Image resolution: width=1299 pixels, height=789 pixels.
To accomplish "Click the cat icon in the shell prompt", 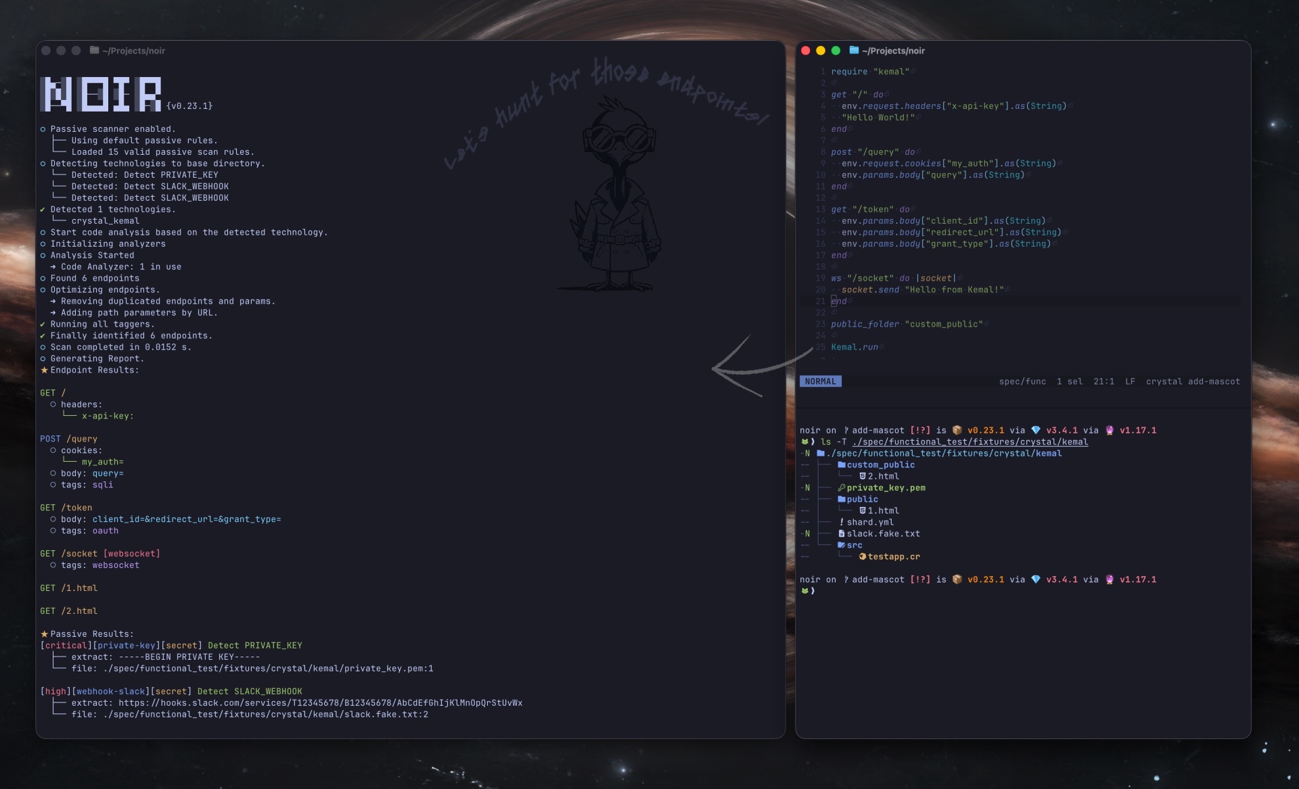I will click(805, 442).
